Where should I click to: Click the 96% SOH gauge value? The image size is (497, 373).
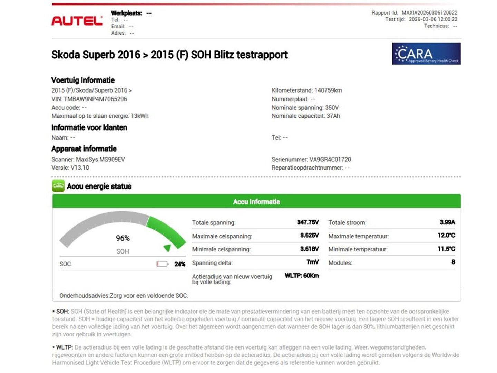(124, 238)
